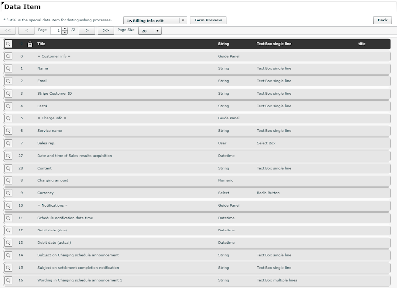This screenshot has height=288, width=397.
Task: Open magnifier icon for Subject on Charging schedule announcement
Action: tap(8, 255)
